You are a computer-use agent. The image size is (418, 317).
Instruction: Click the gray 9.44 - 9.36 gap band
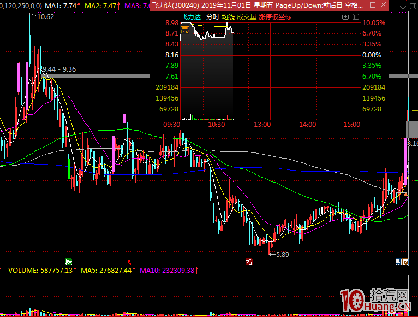96,76
